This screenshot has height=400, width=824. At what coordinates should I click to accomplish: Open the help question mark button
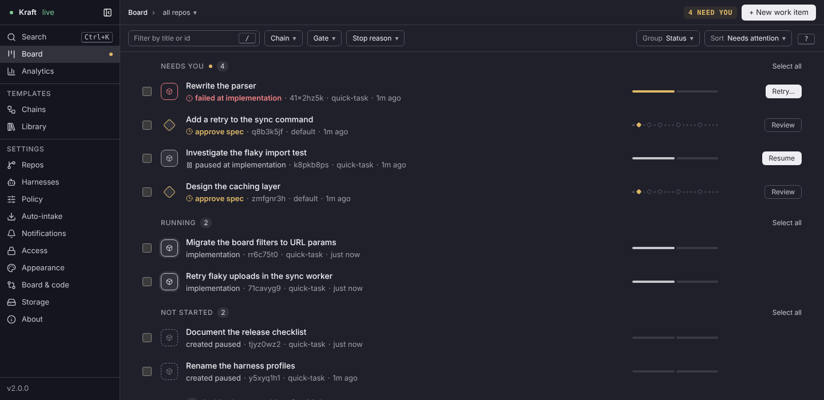(x=806, y=39)
